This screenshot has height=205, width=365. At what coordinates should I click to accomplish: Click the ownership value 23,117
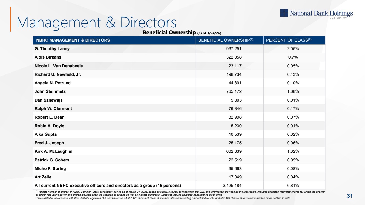pos(234,66)
